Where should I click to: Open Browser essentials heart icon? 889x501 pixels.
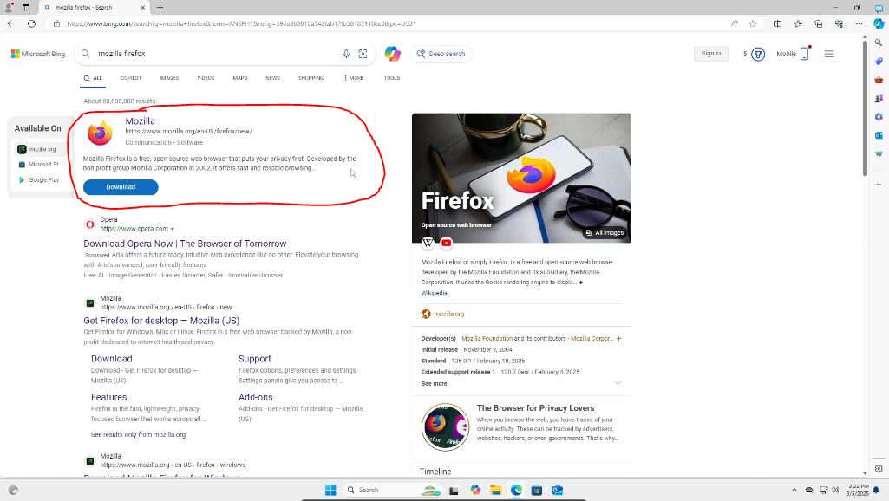point(839,23)
